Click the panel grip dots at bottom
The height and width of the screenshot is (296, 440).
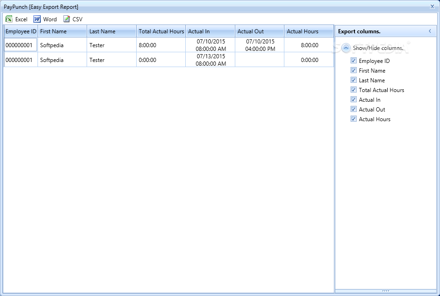tap(385, 291)
